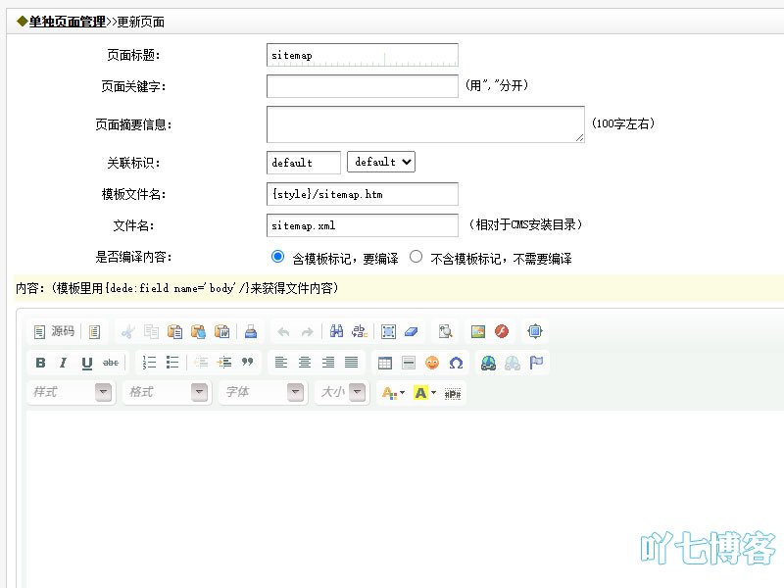Click the Paste as plain text icon
The height and width of the screenshot is (588, 784).
tap(198, 331)
